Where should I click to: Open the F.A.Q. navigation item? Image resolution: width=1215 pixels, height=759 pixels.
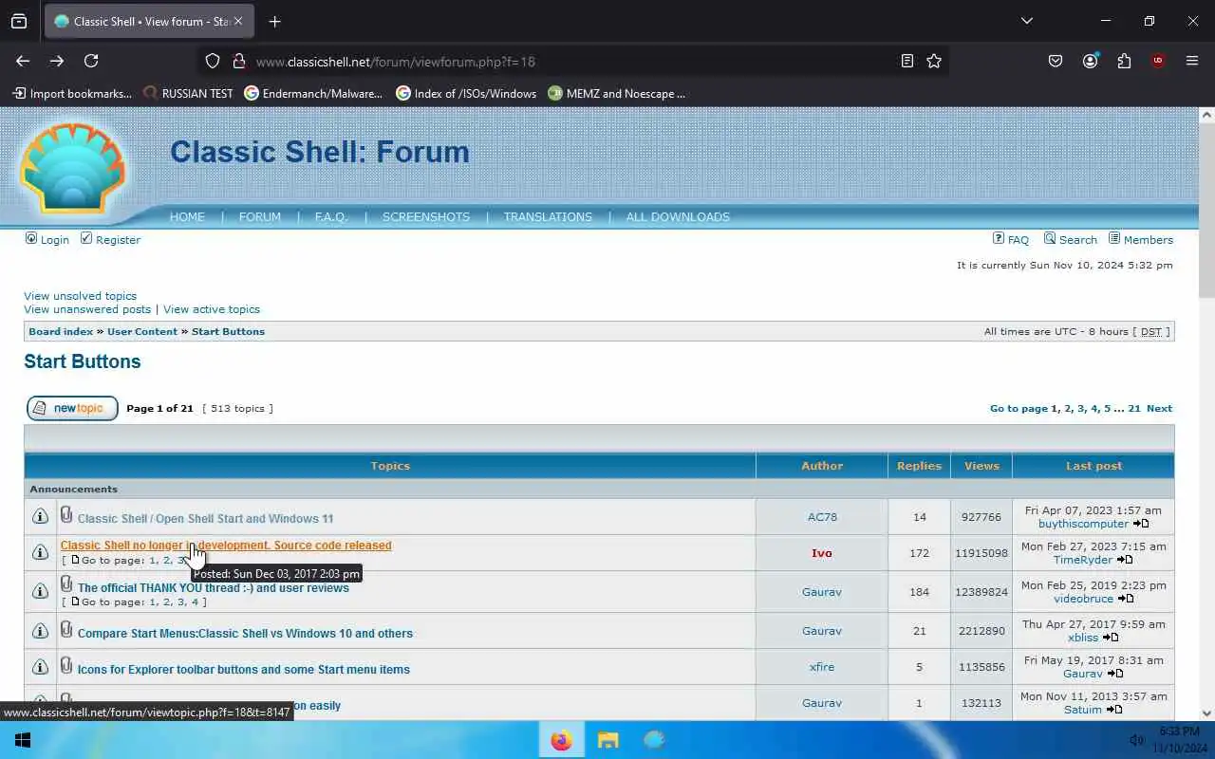[331, 217]
